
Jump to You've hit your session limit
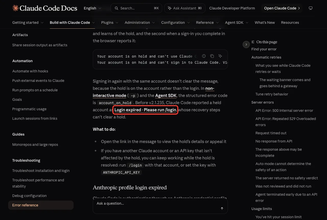pyautogui.click(x=279, y=217)
